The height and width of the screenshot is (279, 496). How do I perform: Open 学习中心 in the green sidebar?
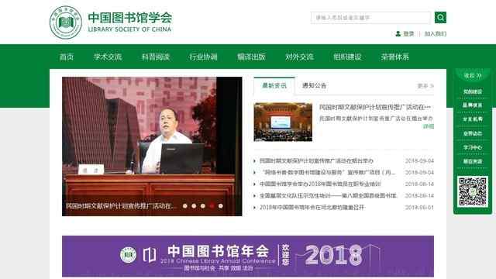click(473, 147)
